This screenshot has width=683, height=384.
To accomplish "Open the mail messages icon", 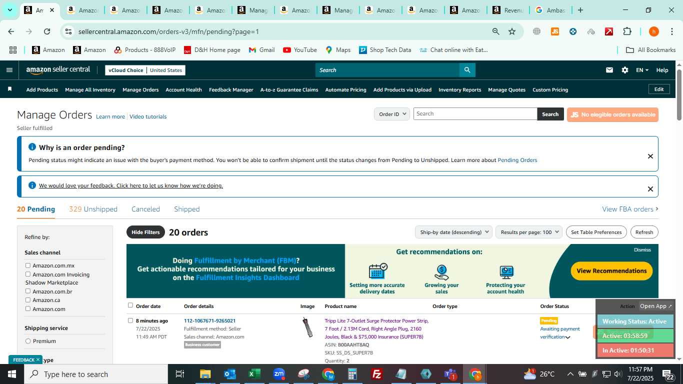I will point(609,70).
